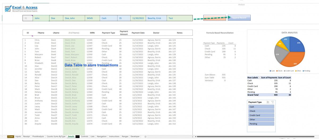
Task: Click the Data Table to store transactions label
Action: [x=91, y=65]
